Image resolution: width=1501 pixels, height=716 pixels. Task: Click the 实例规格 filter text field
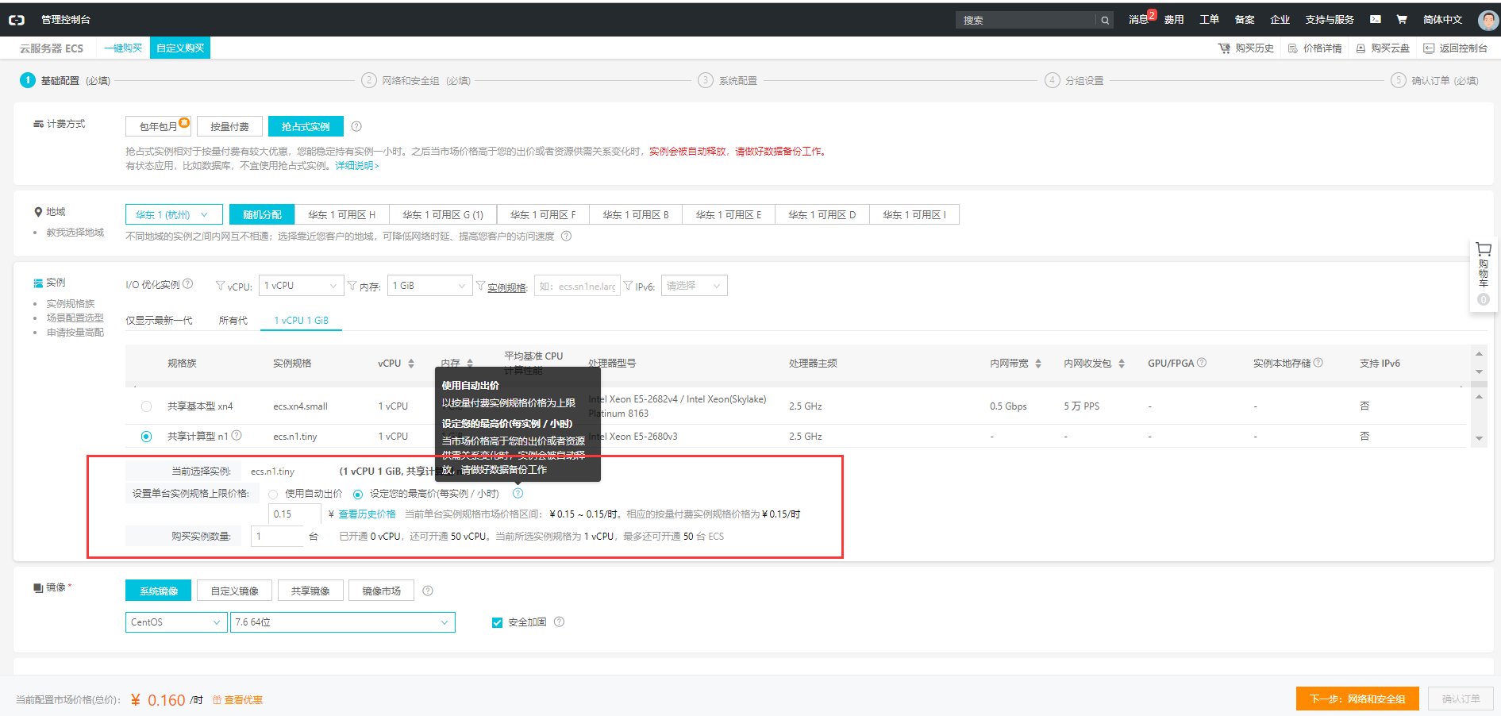click(577, 286)
